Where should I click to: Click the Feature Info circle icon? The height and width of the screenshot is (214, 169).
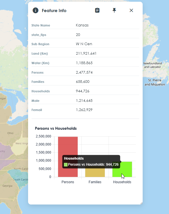tap(36, 10)
